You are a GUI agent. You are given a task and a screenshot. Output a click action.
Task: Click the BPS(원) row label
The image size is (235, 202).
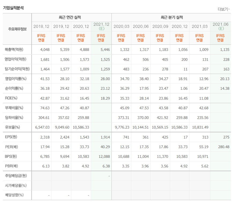pyautogui.click(x=11, y=156)
